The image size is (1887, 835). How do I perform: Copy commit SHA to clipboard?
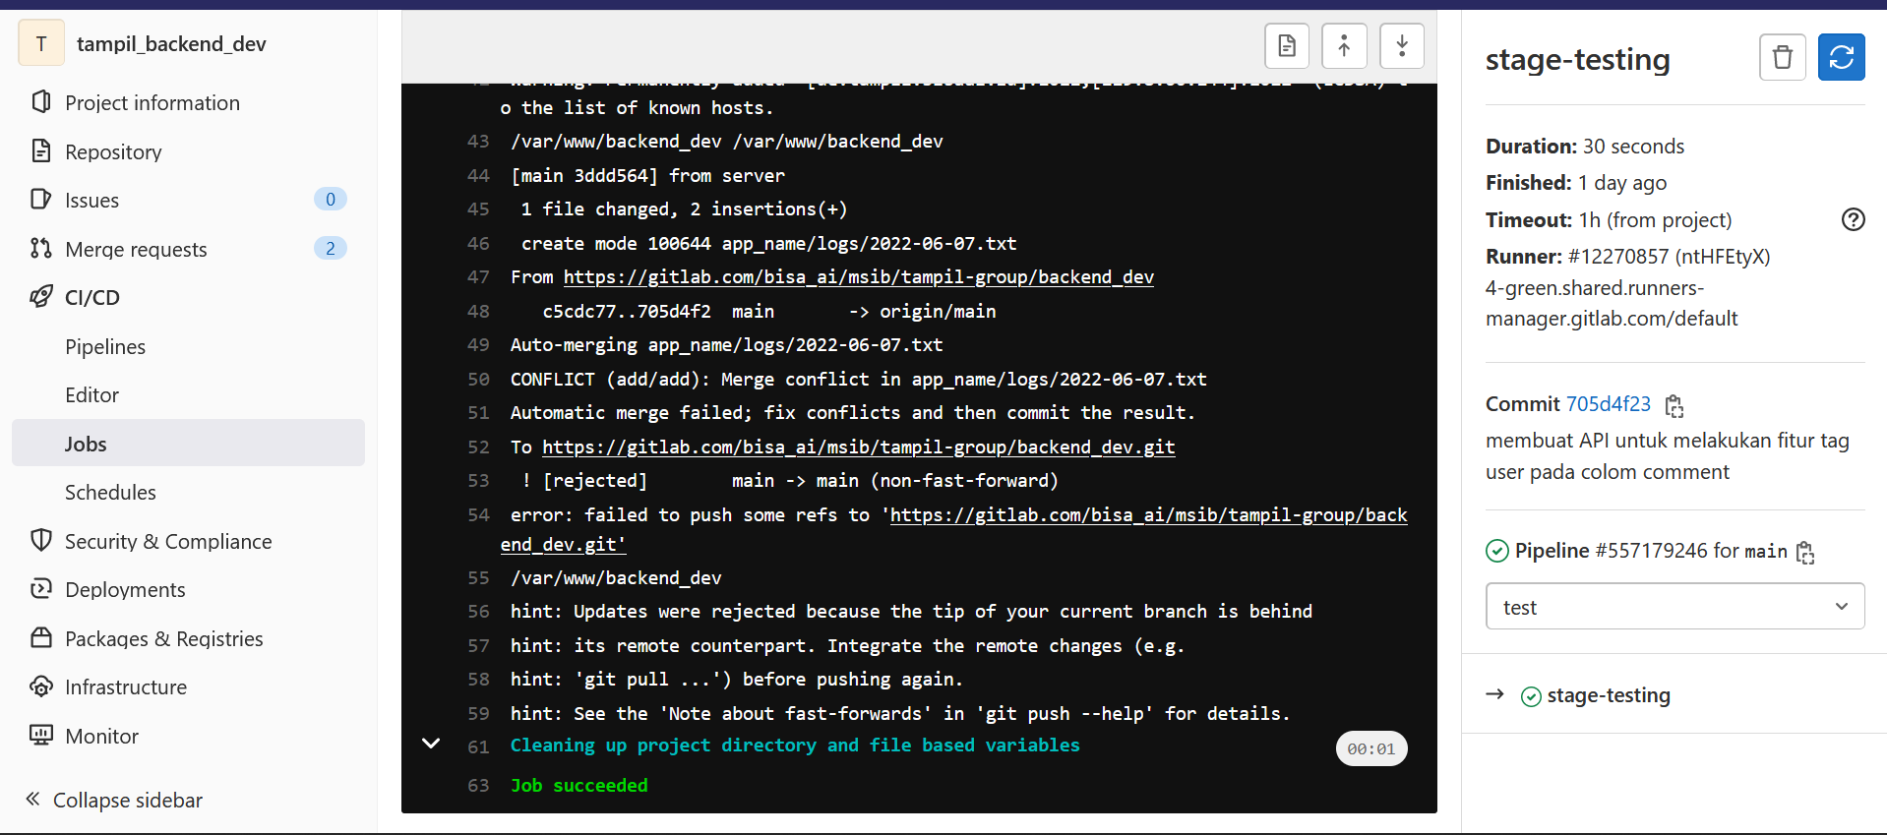click(x=1674, y=405)
